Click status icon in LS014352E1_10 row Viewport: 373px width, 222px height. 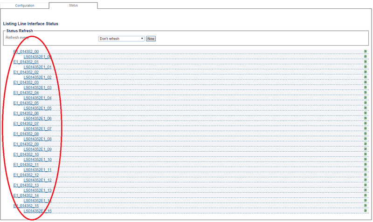pyautogui.click(x=366, y=159)
